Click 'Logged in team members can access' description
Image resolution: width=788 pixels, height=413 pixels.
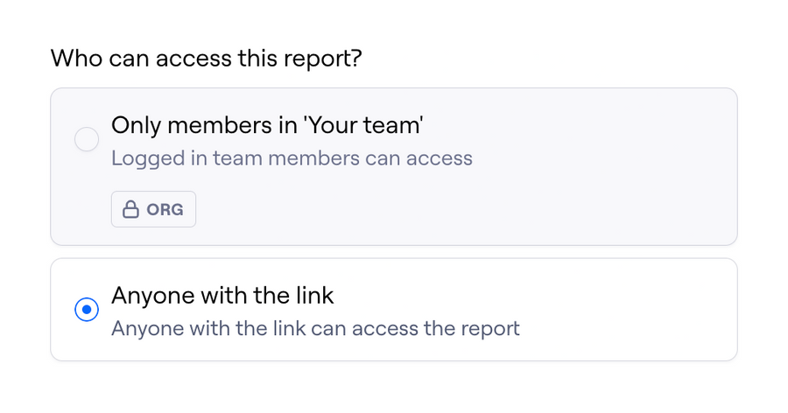click(292, 158)
